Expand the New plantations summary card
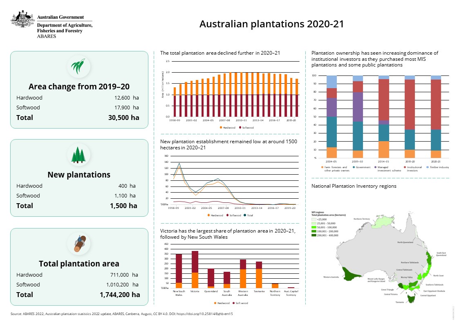Screen dimensions: 459x324 tap(79, 174)
